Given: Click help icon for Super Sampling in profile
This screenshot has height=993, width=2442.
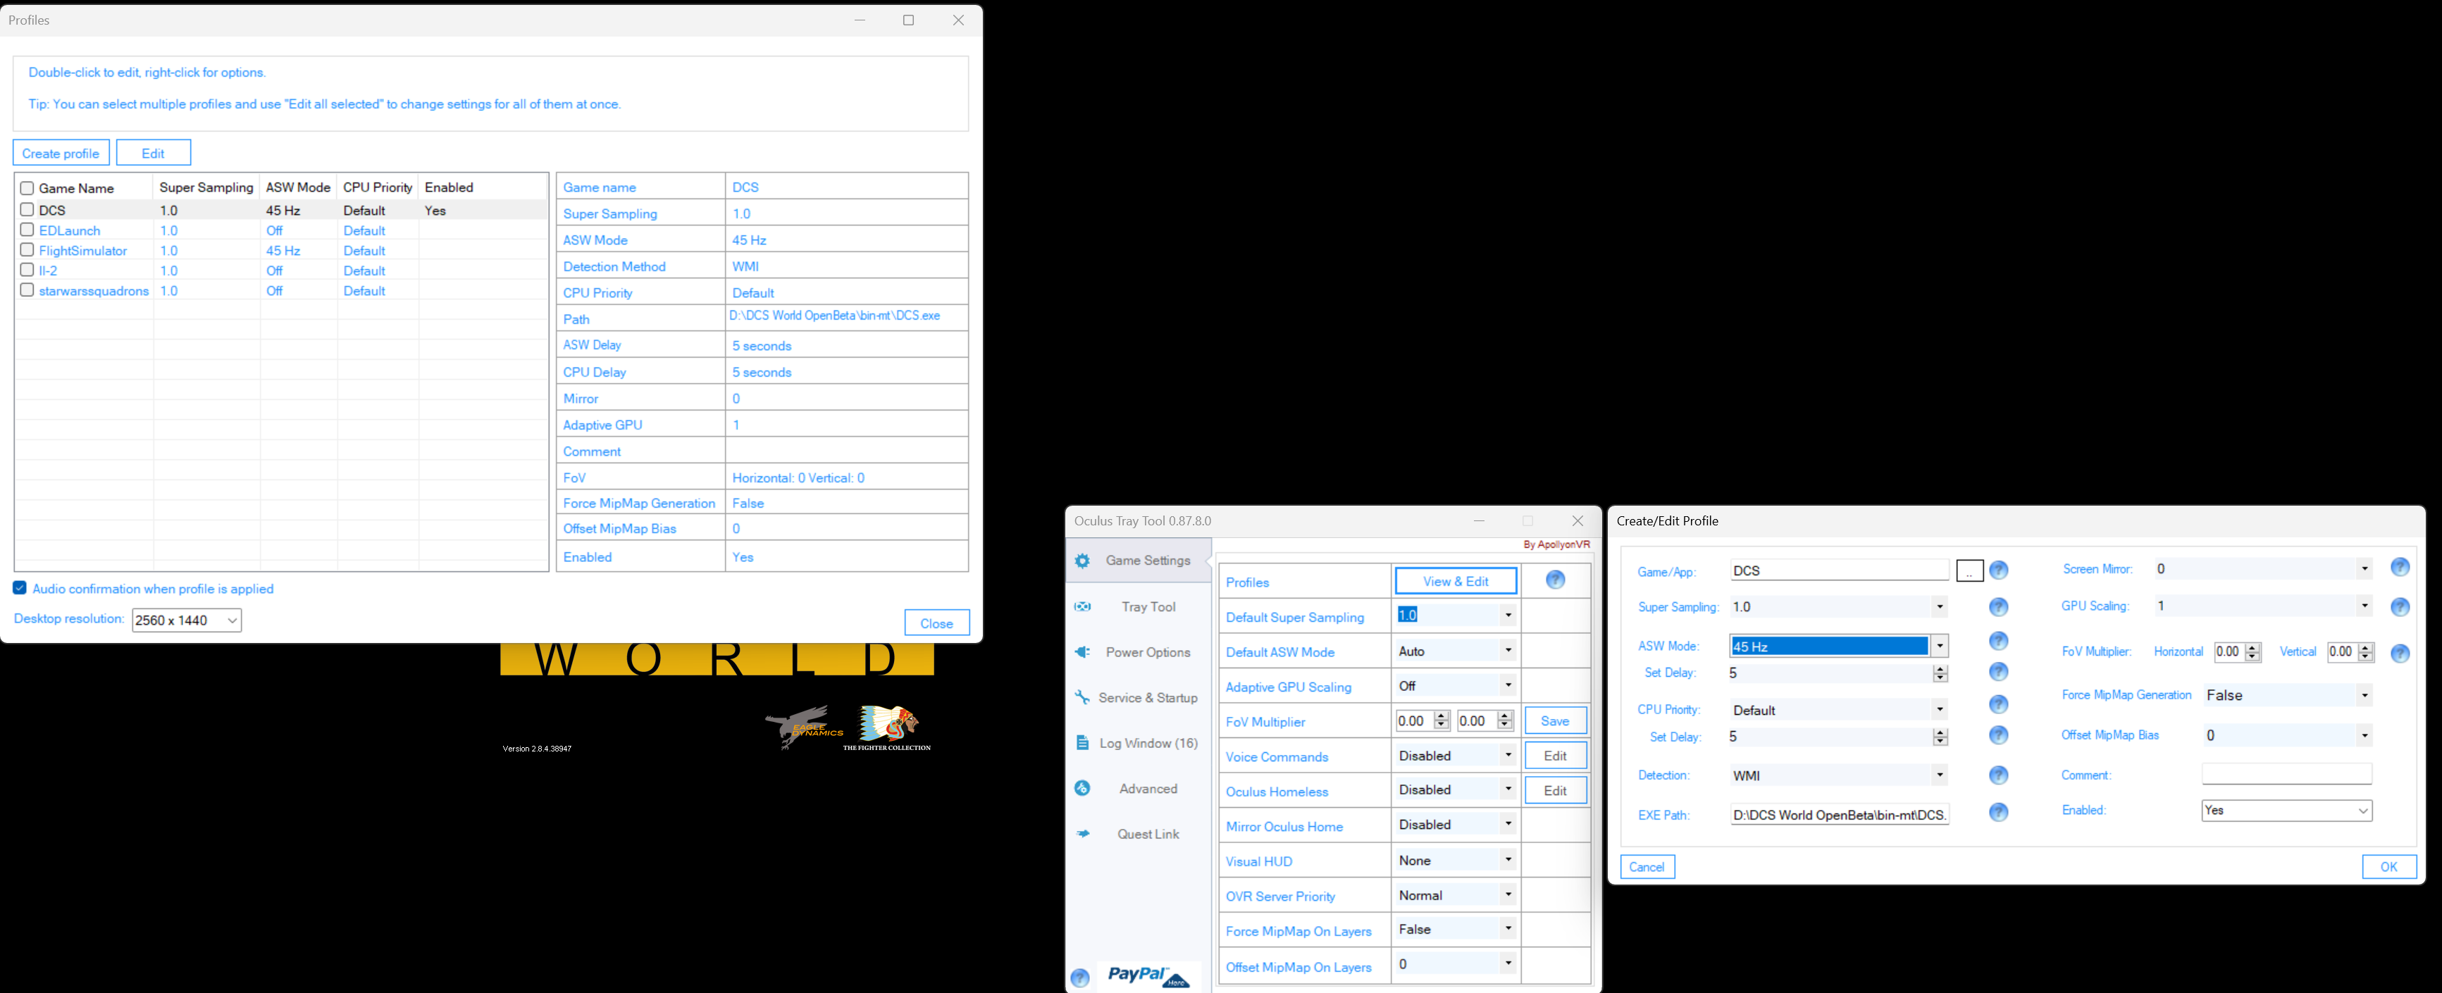Looking at the screenshot, I should [x=1998, y=606].
